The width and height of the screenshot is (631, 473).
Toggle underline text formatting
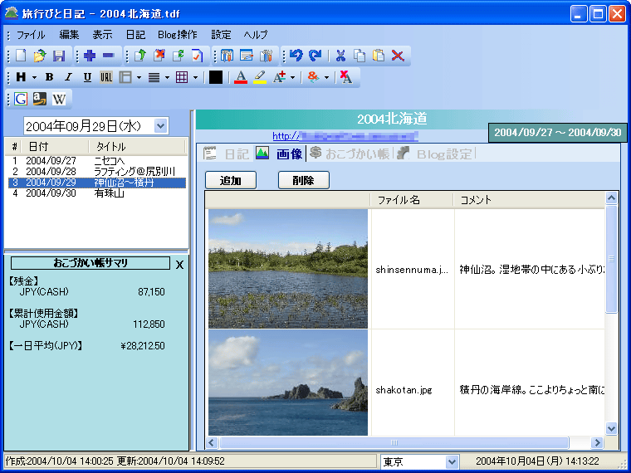(x=87, y=77)
